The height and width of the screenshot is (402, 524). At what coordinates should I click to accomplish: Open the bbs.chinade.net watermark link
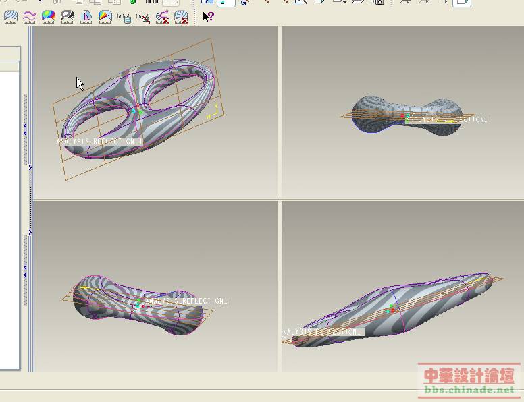469,390
